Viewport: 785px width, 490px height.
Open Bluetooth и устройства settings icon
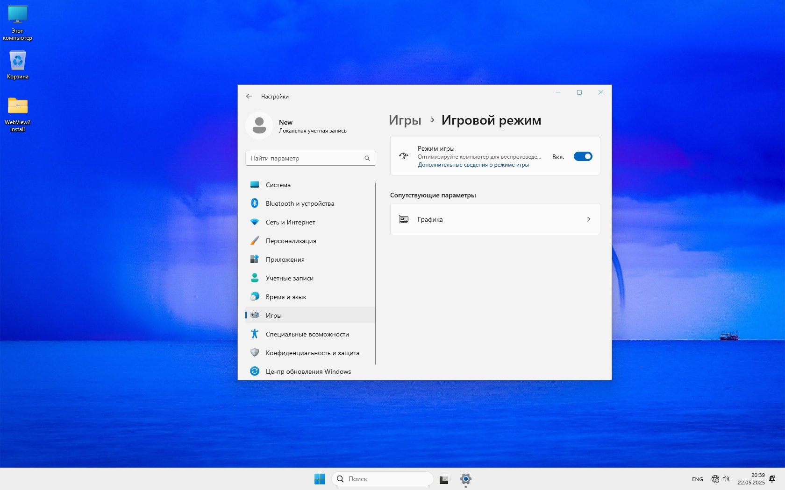click(x=255, y=203)
